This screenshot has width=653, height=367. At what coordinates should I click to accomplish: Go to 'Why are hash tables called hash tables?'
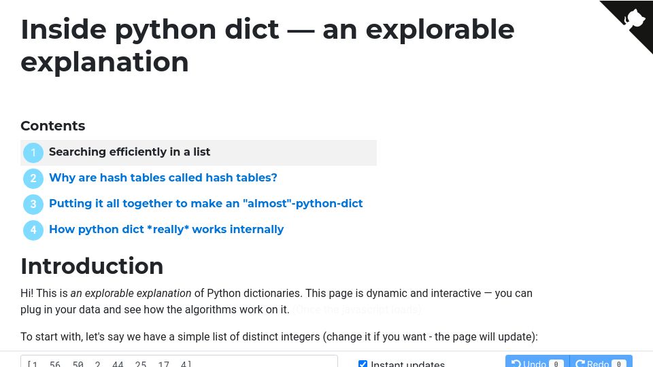pos(163,177)
